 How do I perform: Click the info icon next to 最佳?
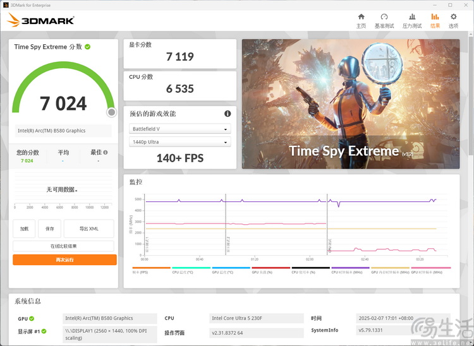tap(106, 152)
